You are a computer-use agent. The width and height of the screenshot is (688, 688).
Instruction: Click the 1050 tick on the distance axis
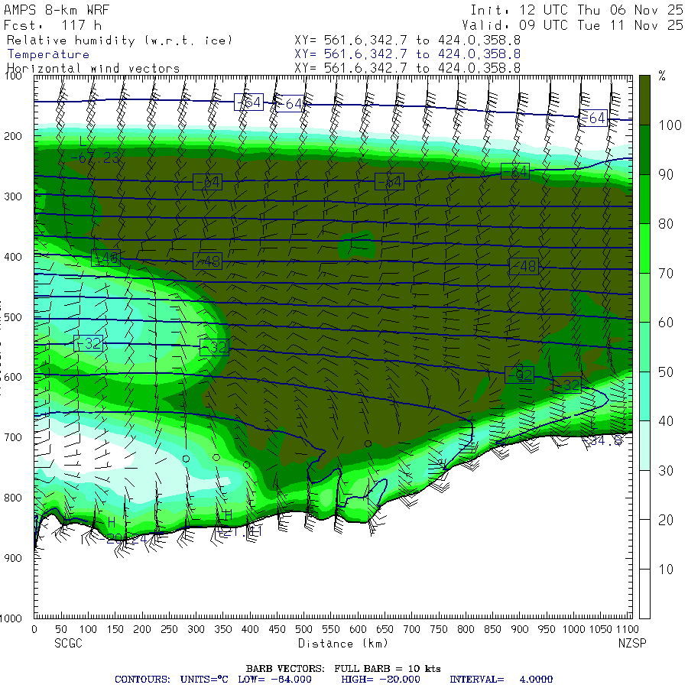point(601,629)
